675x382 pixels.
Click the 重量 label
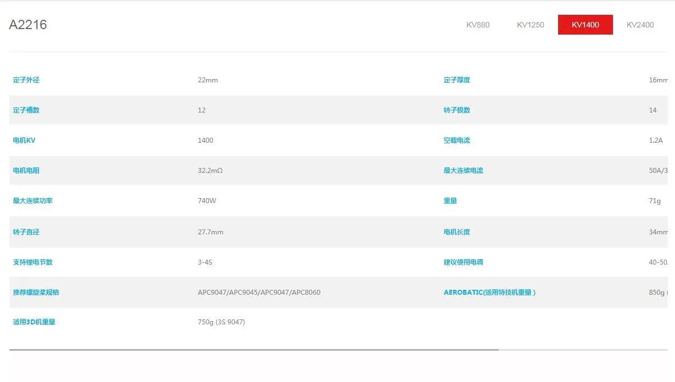click(x=451, y=201)
